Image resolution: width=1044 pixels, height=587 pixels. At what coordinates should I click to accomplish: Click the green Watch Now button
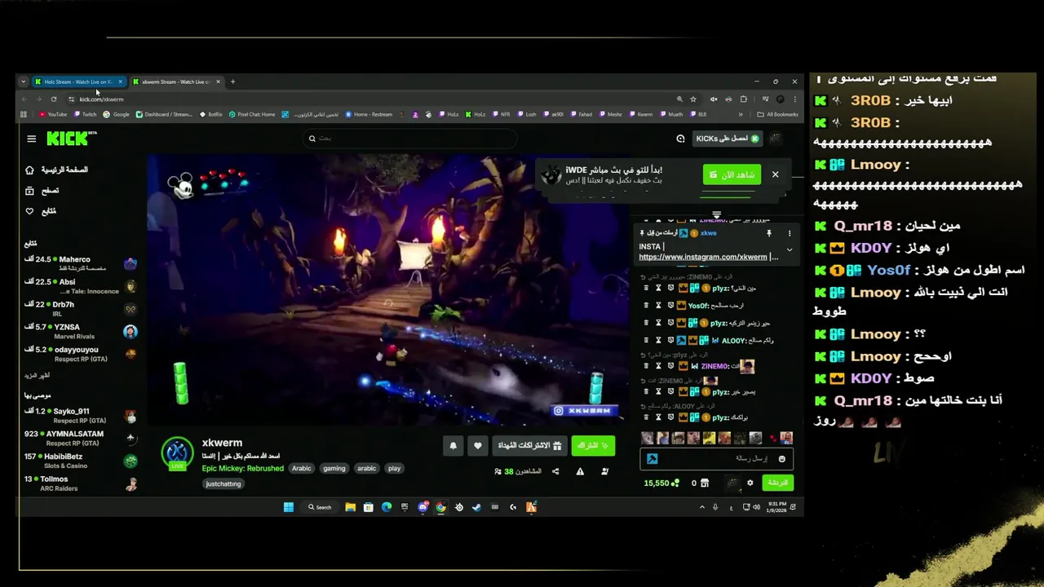pos(732,174)
